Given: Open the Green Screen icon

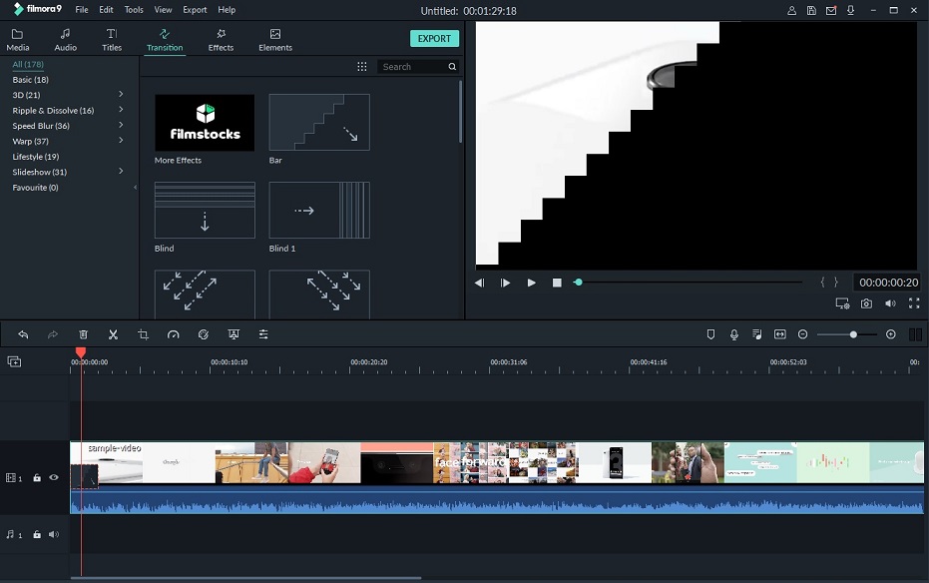Looking at the screenshot, I should pyautogui.click(x=233, y=334).
